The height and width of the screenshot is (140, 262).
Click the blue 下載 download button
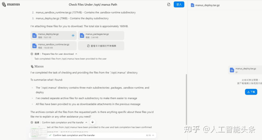[x=251, y=92]
